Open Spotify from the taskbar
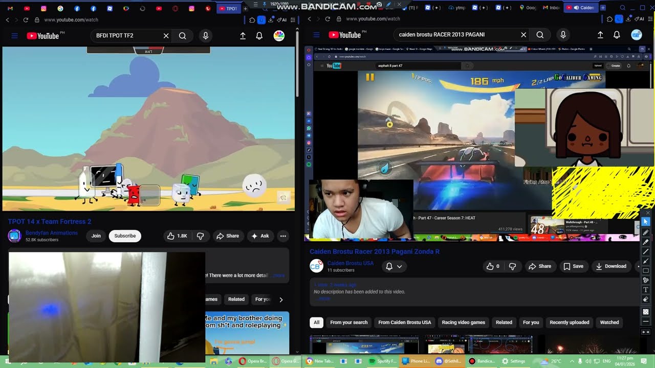 point(382,361)
